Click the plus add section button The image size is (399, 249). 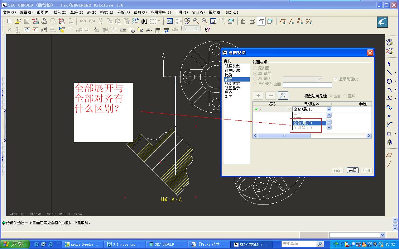[x=258, y=96]
